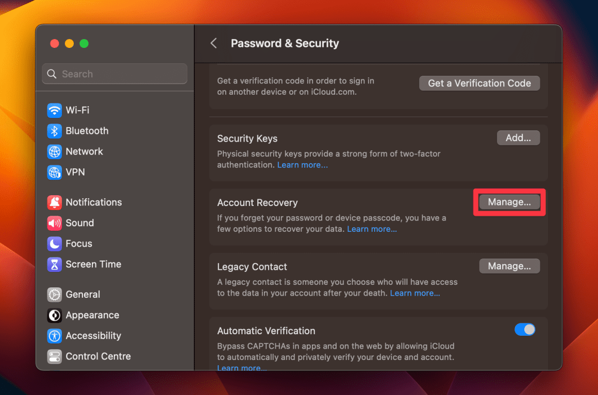The image size is (598, 395).
Task: Open Notifications settings
Action: click(x=93, y=202)
